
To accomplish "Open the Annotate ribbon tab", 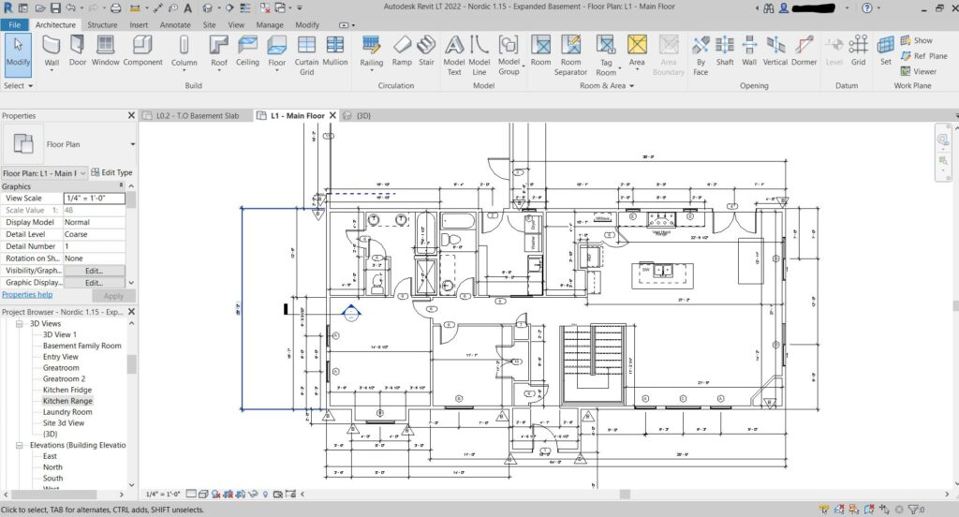I will pyautogui.click(x=175, y=25).
